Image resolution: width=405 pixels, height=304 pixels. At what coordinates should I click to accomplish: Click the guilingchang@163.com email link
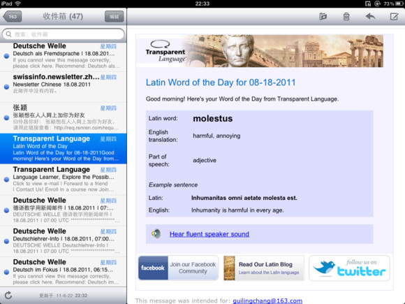tap(267, 301)
